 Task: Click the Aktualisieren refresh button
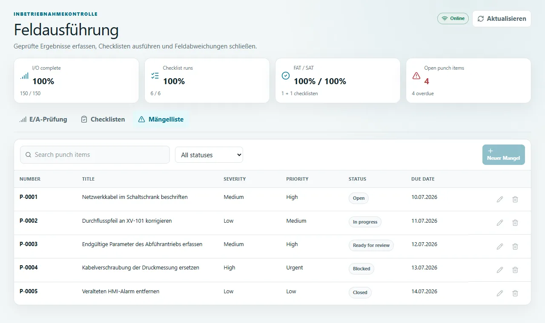[502, 19]
